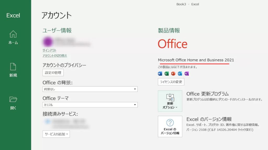The image size is (268, 150).
Task: Click the connected service icon under 接続済みサービス
Action: (47, 121)
